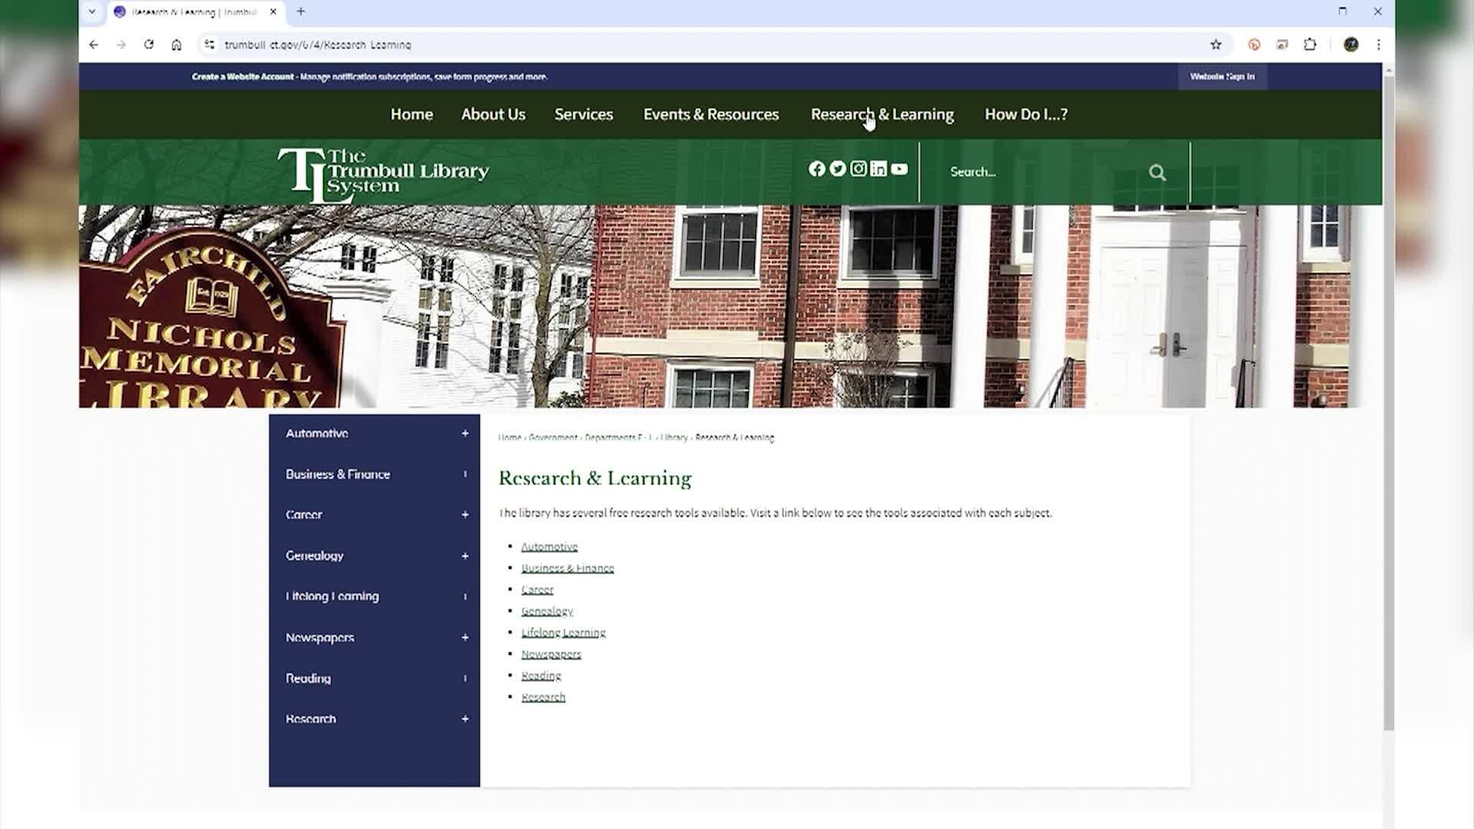Expand the Research sidebar section
1474x829 pixels.
coord(465,719)
